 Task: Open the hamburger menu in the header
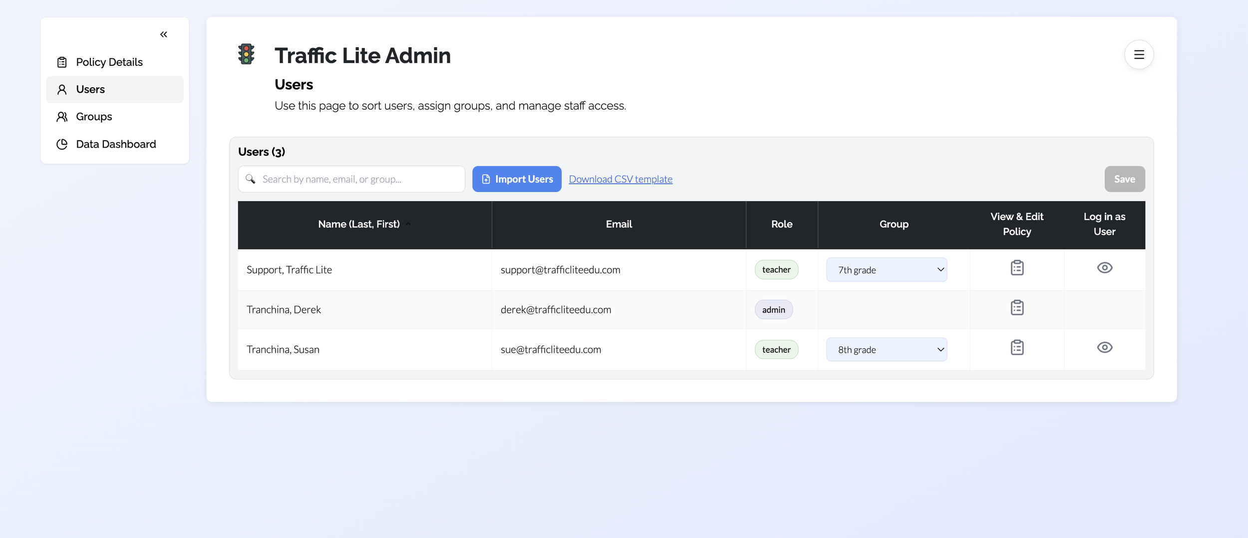(1139, 54)
